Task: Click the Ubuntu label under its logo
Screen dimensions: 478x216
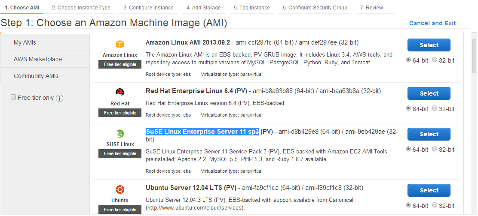Action: click(120, 201)
